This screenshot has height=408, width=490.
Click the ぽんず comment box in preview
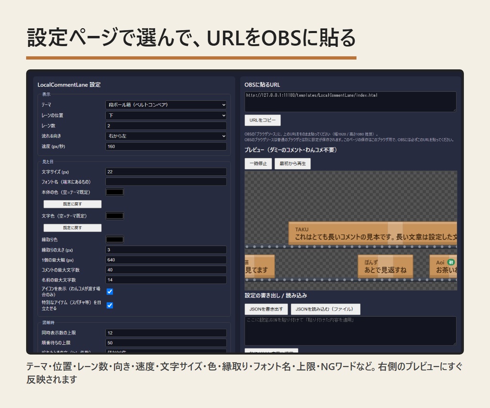(385, 266)
